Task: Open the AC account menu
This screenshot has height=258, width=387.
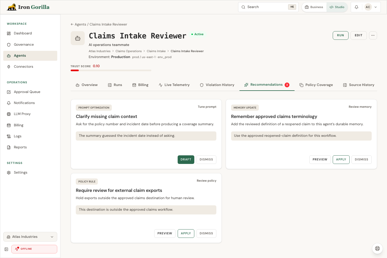Action: (x=371, y=7)
